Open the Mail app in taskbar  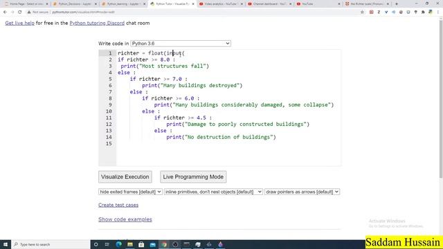pyautogui.click(x=152, y=244)
